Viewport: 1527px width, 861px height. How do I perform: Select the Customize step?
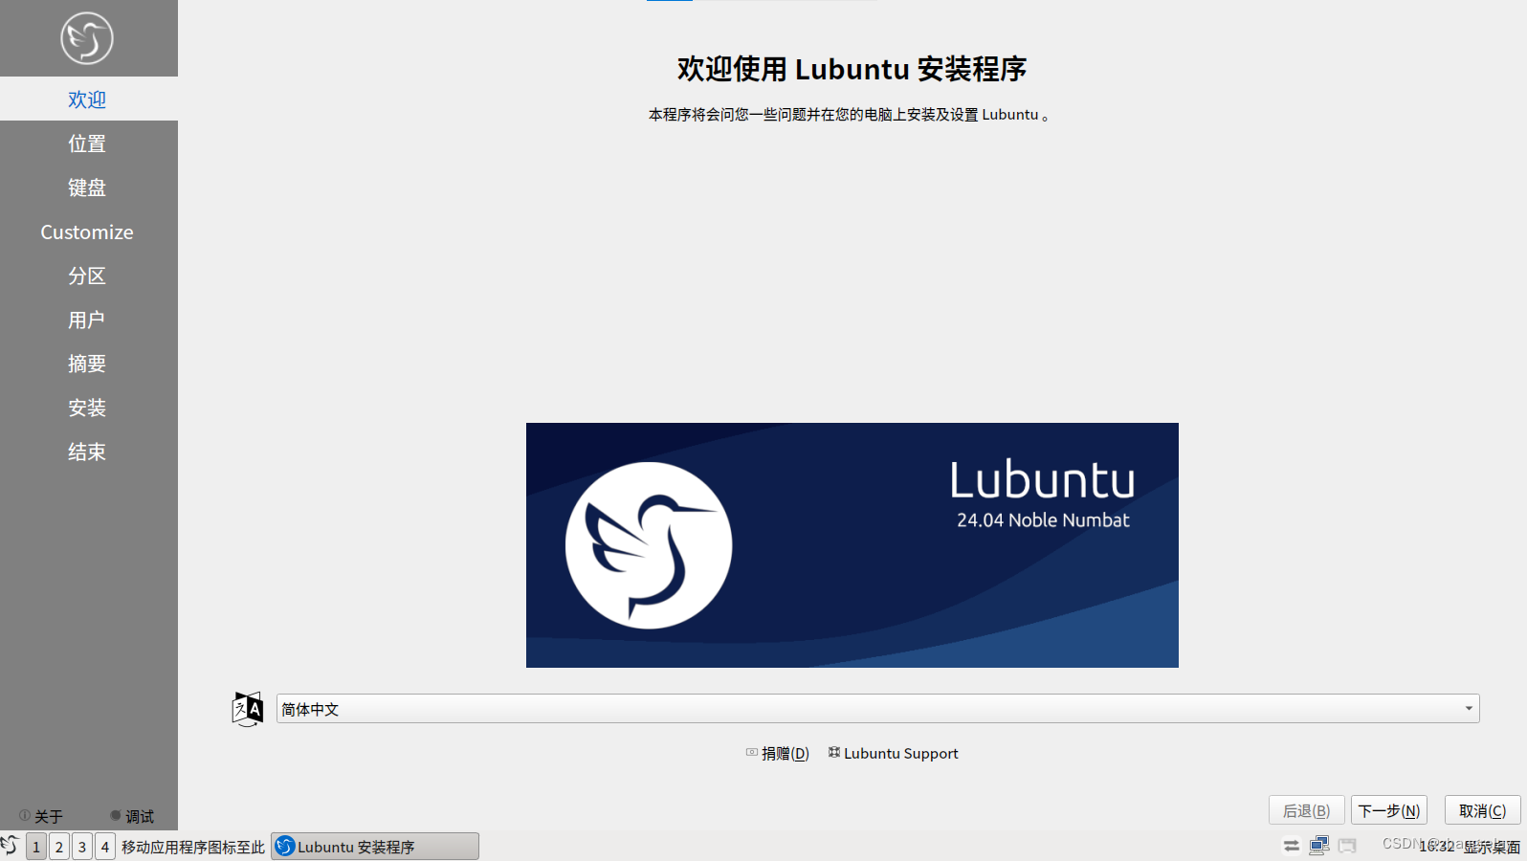point(88,232)
